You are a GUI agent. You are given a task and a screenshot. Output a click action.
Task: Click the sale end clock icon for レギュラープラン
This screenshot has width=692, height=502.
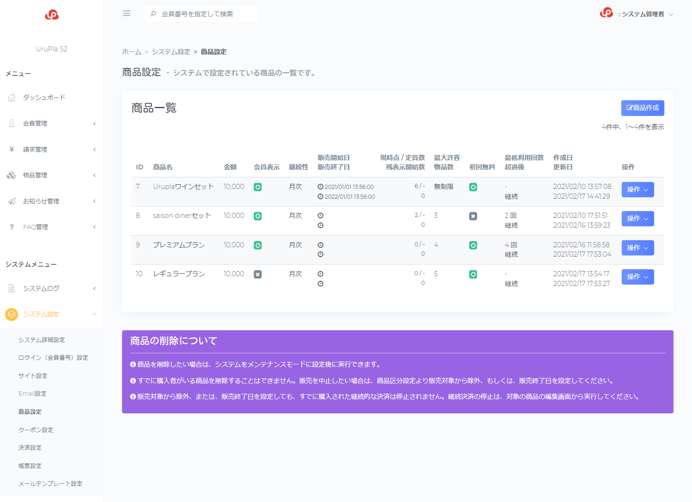(x=320, y=284)
